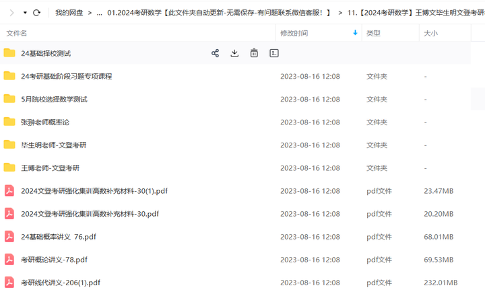Click folder icon of 王博老师-文登考研
Viewport: 485px width, 292px height.
tap(9, 167)
